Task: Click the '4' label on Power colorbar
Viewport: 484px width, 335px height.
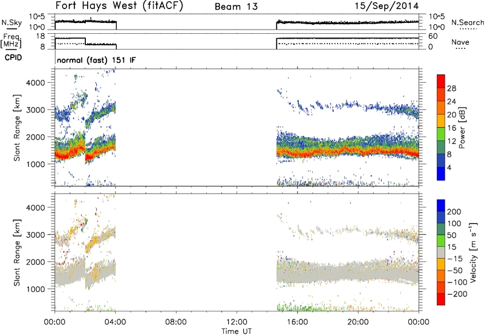Action: click(449, 167)
